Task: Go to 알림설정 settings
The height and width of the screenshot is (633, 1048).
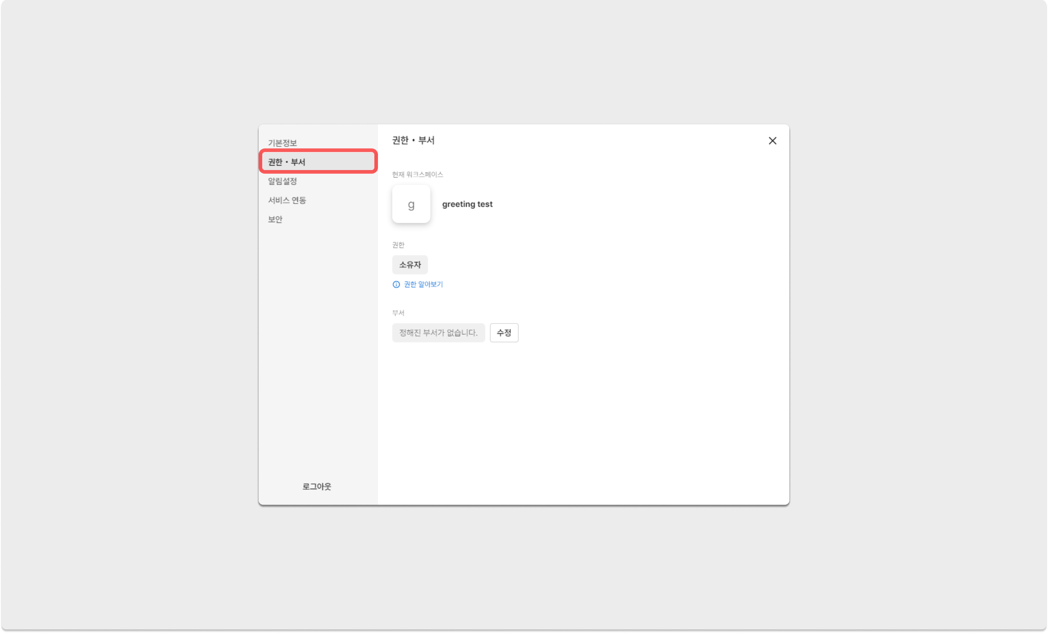Action: point(283,181)
